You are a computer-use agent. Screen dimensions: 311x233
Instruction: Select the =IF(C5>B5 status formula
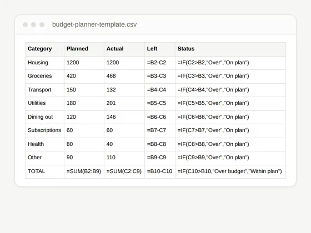point(230,103)
